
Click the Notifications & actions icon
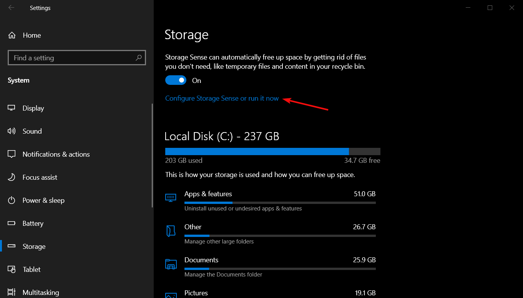point(12,154)
